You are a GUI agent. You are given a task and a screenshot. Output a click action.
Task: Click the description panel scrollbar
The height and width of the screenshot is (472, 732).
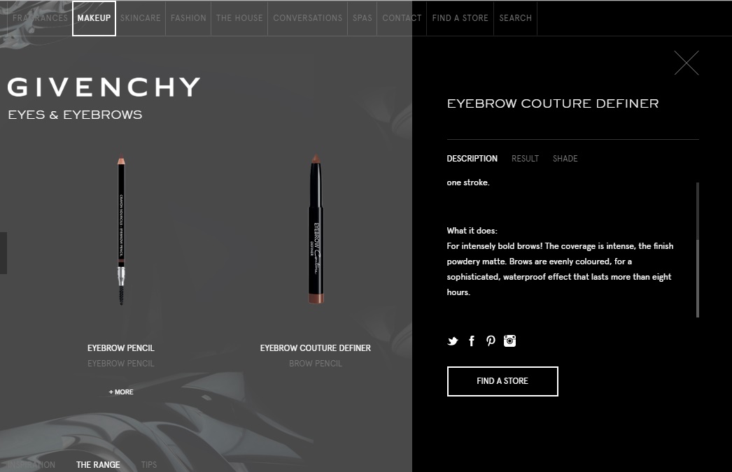[x=698, y=250]
